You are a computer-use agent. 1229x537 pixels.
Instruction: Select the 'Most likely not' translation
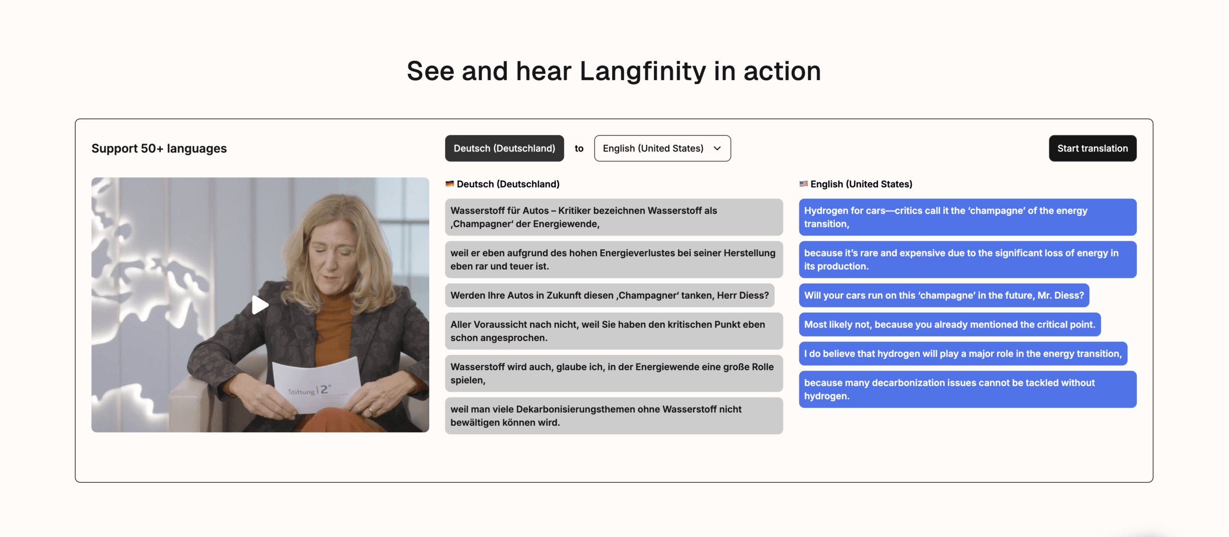[x=950, y=325]
